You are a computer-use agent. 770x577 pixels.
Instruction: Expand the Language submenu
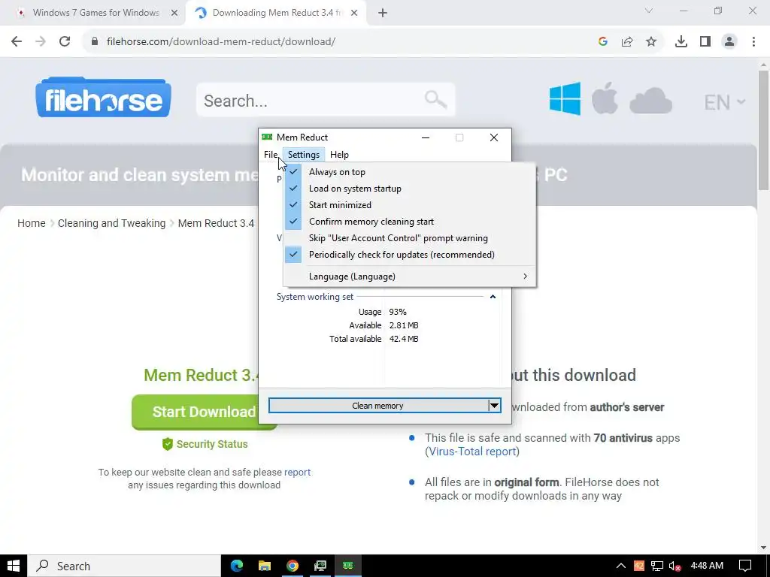click(x=410, y=276)
